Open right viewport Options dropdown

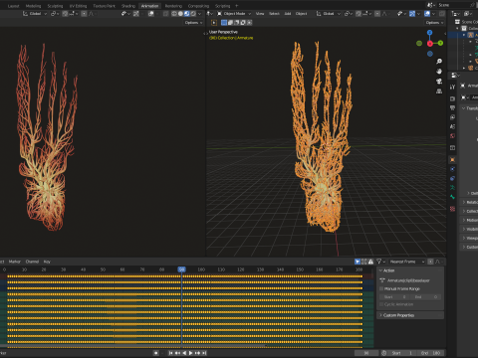pos(434,23)
